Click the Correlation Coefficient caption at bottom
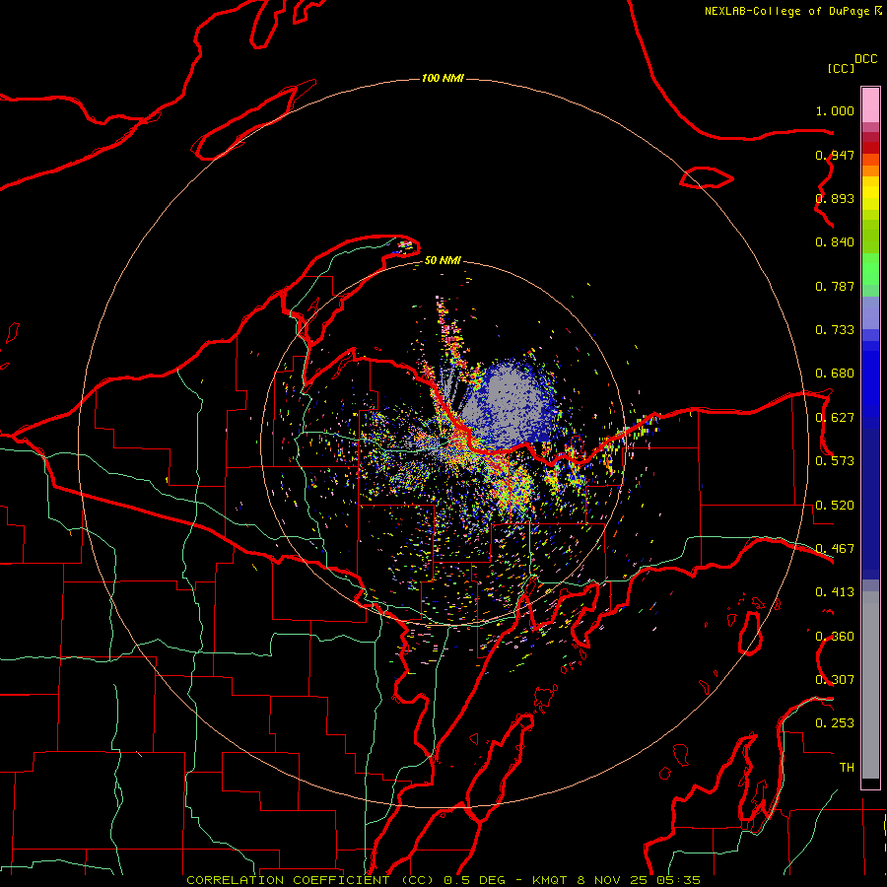The image size is (887, 887). [443, 880]
